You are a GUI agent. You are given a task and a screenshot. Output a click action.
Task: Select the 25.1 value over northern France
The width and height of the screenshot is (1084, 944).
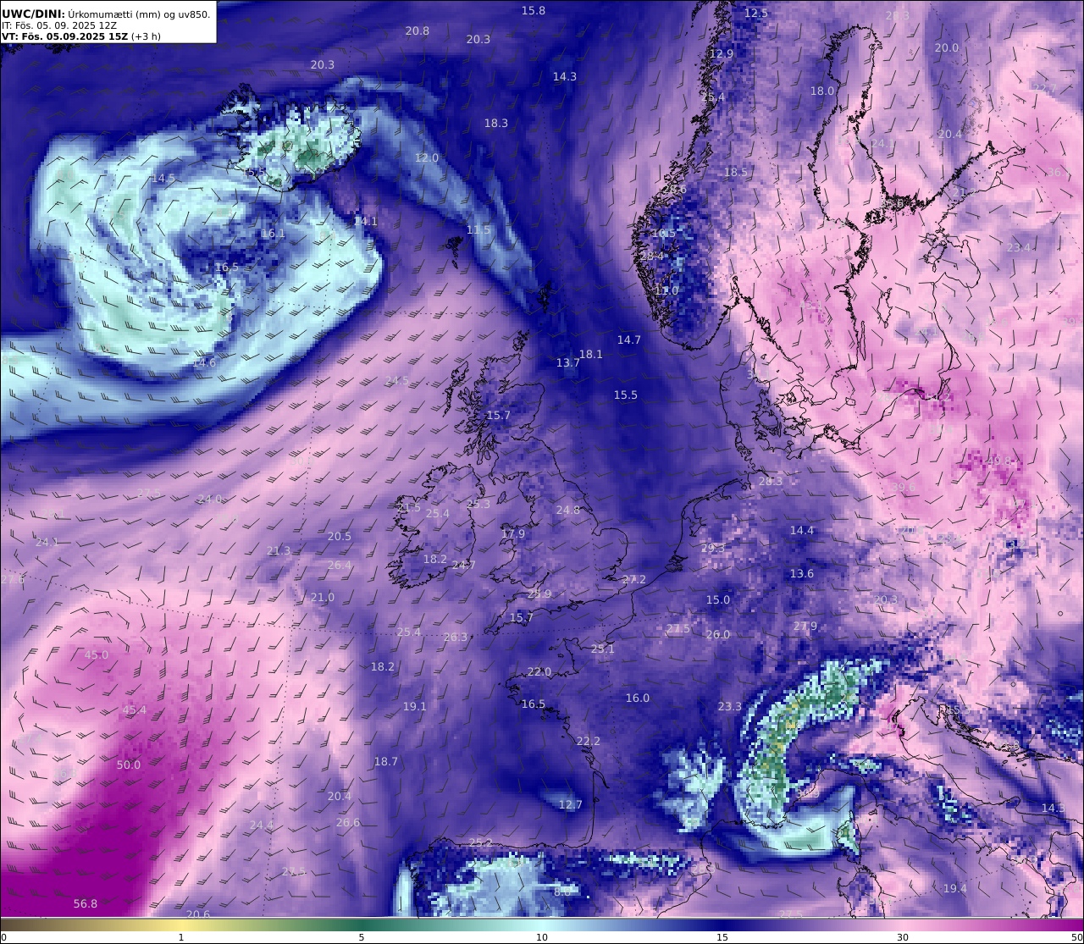603,649
